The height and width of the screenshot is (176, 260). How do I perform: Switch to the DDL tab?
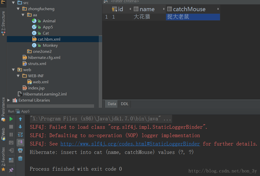(124, 104)
